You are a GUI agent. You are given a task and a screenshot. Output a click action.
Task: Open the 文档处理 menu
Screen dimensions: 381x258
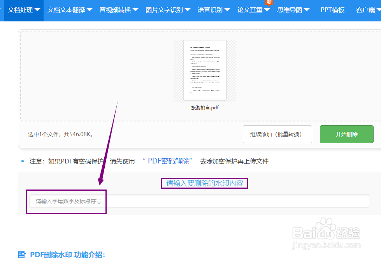[21, 10]
